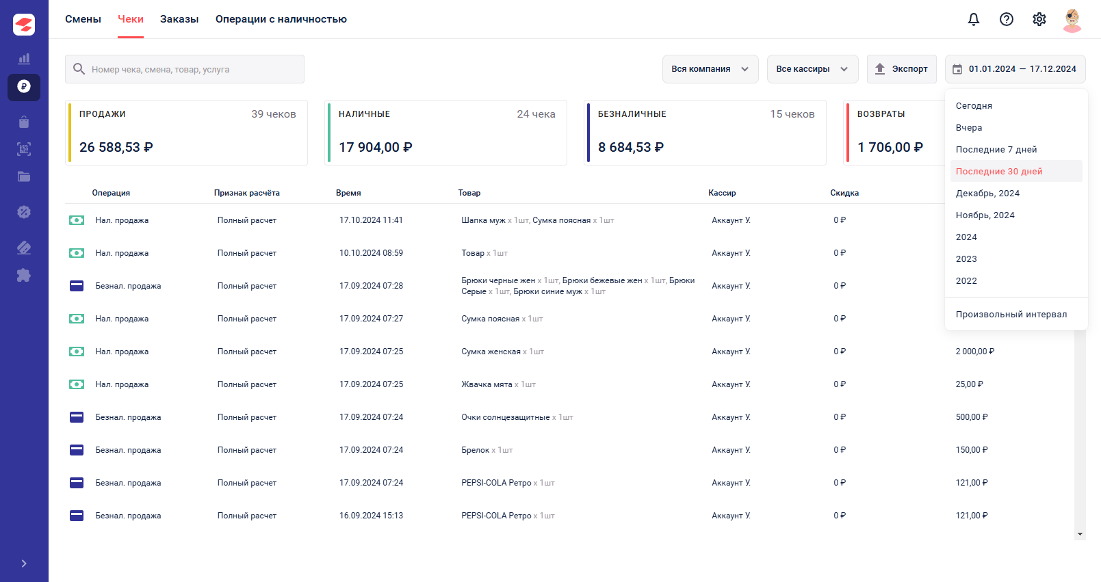Click the table scrollbar down arrow
Viewport: 1101px width, 582px height.
pos(1080,534)
